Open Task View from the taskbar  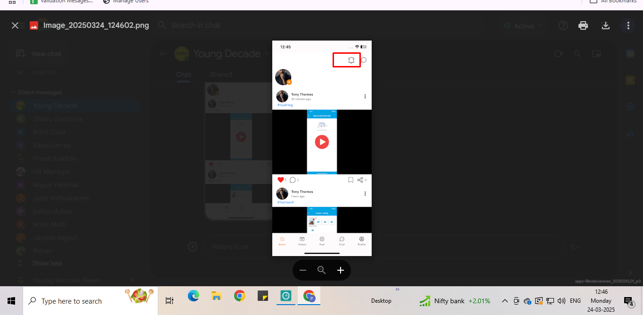coord(170,301)
